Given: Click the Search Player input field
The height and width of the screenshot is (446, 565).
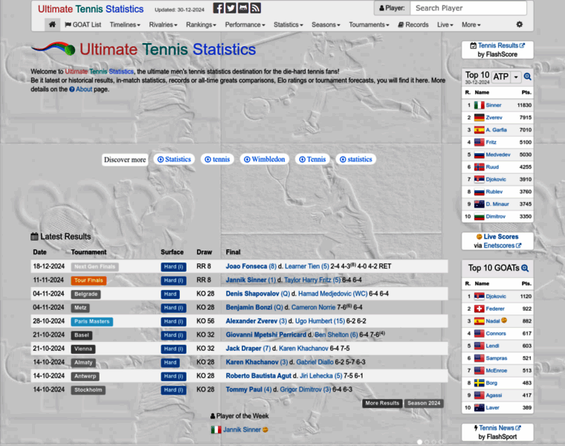Looking at the screenshot, I should click(468, 8).
